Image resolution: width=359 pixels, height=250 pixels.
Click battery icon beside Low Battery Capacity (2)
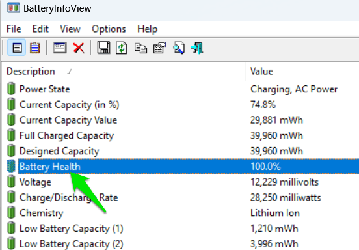[x=11, y=243]
